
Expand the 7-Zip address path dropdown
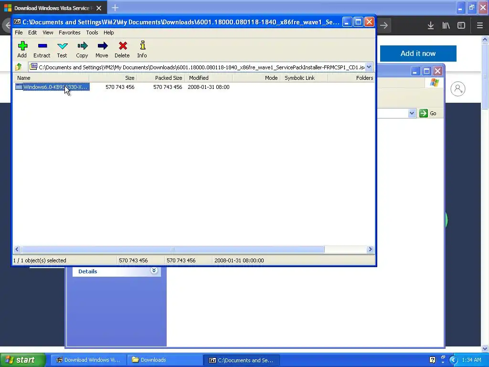tap(369, 67)
